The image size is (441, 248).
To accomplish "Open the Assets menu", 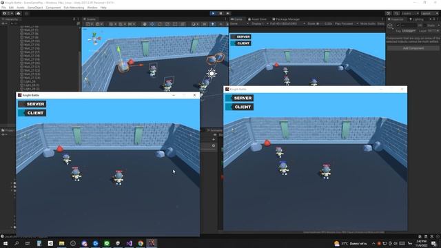I will pyautogui.click(x=21, y=8).
